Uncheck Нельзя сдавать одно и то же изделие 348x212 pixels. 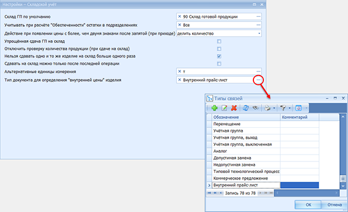(219, 56)
